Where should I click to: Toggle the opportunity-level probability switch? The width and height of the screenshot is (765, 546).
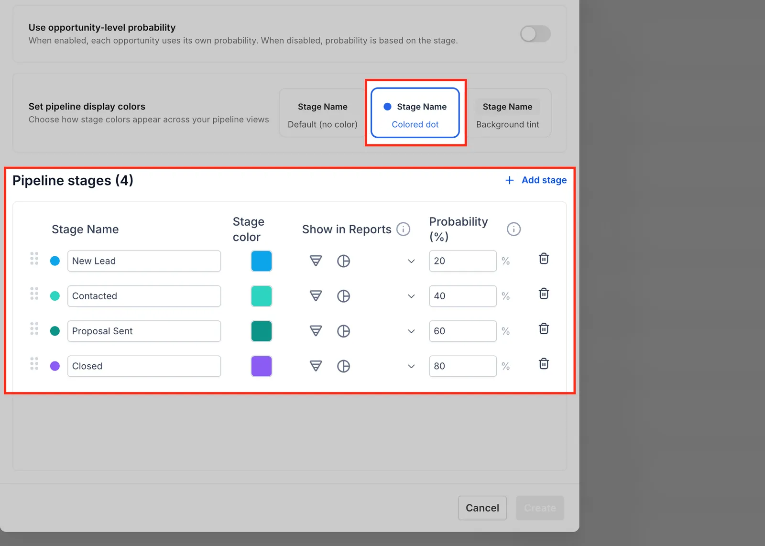click(x=535, y=34)
